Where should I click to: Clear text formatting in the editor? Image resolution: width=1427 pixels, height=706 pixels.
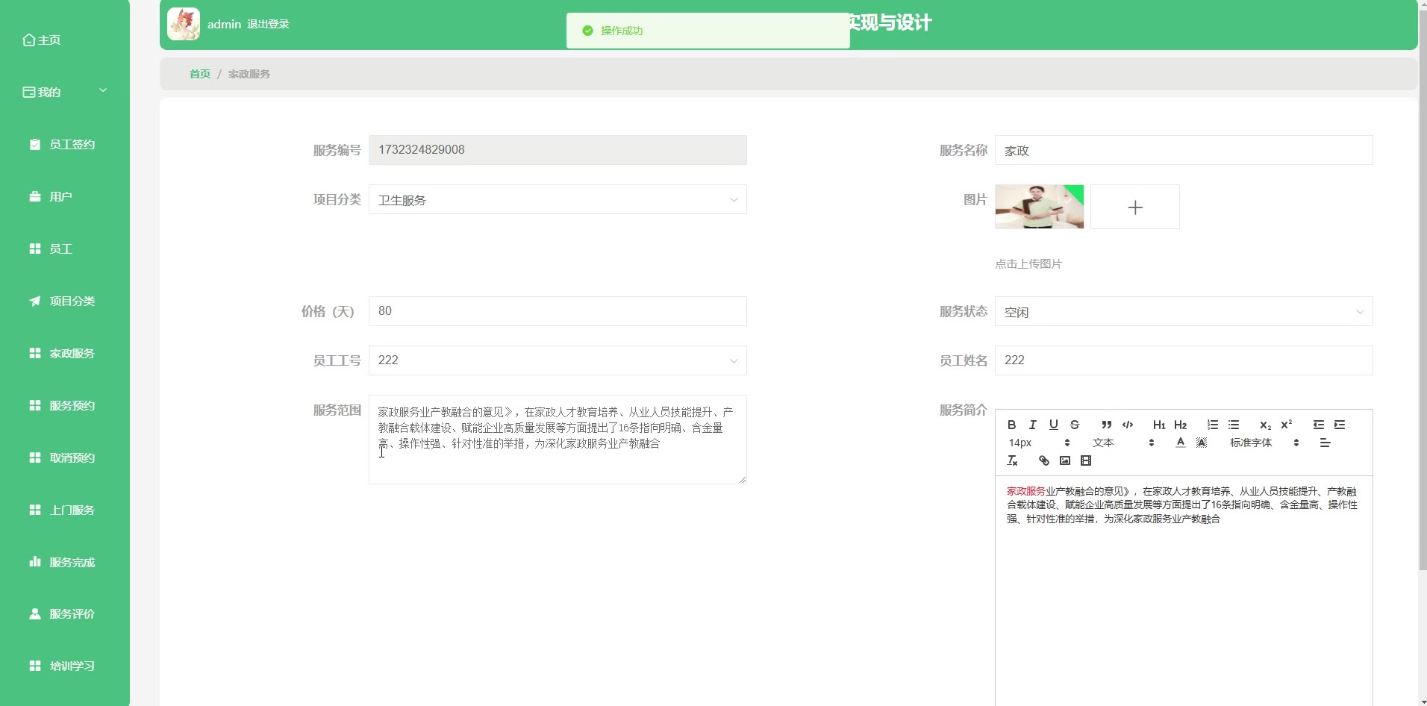point(1012,461)
